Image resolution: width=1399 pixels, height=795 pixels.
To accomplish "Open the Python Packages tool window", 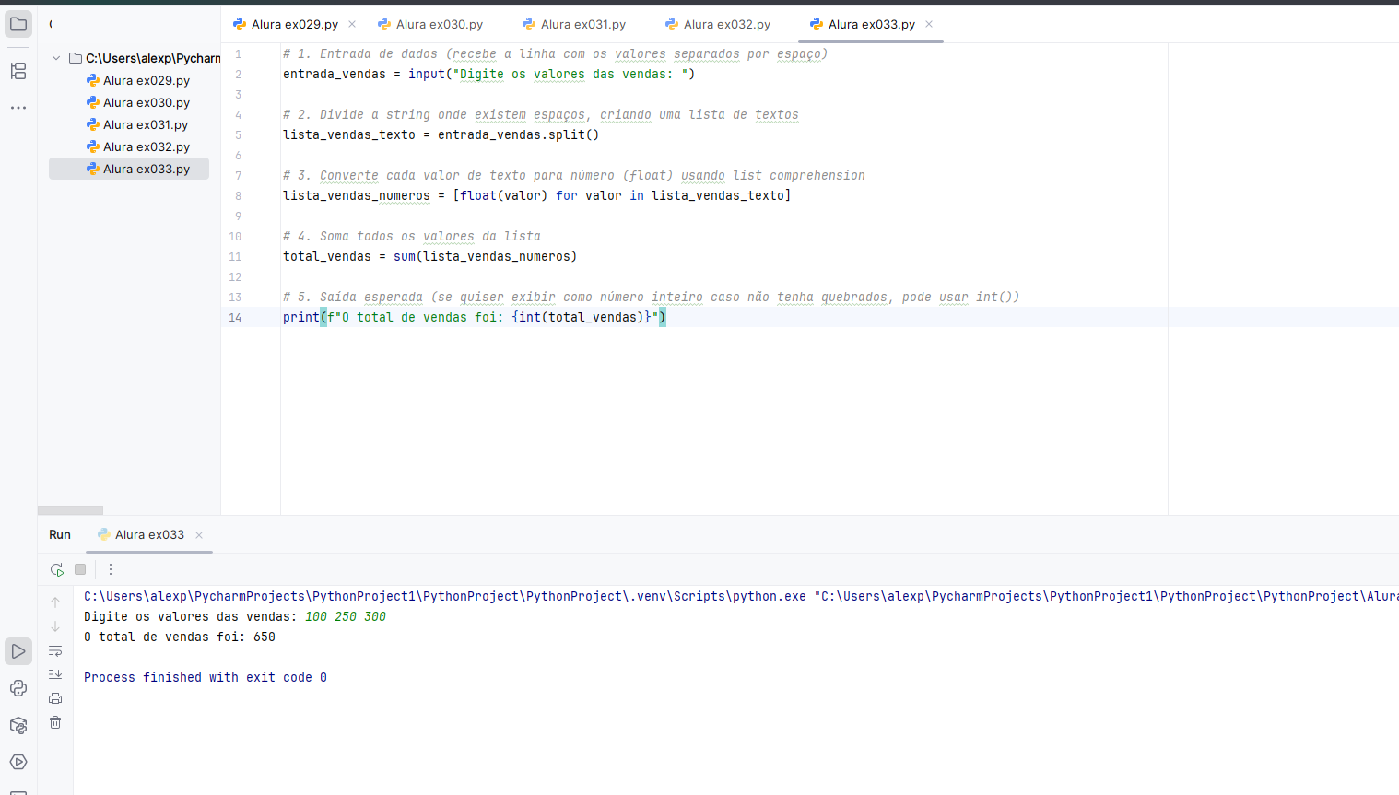I will [x=18, y=725].
